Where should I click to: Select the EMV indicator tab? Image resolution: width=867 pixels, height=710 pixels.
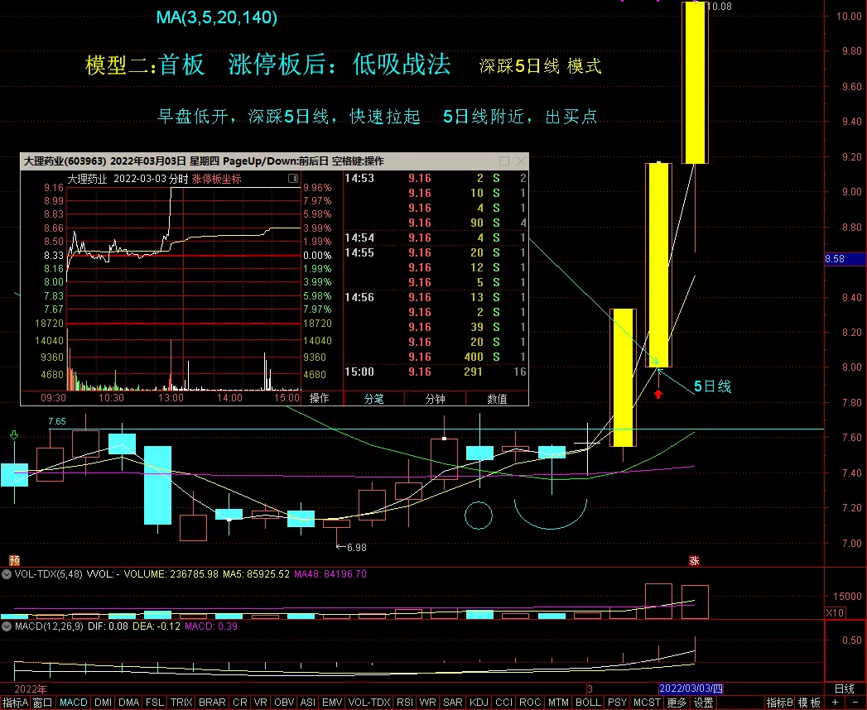pyautogui.click(x=332, y=703)
